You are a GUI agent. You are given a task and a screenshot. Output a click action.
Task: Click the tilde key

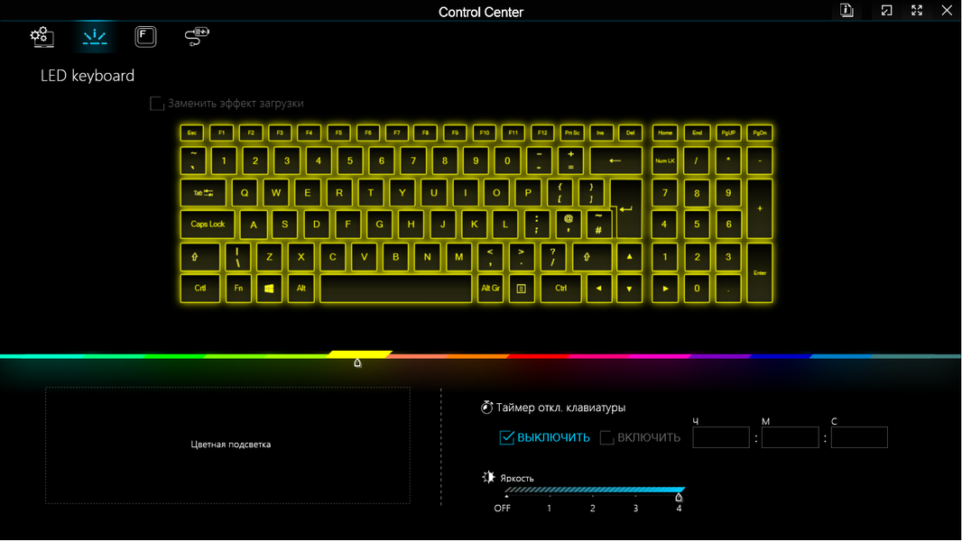pyautogui.click(x=193, y=161)
